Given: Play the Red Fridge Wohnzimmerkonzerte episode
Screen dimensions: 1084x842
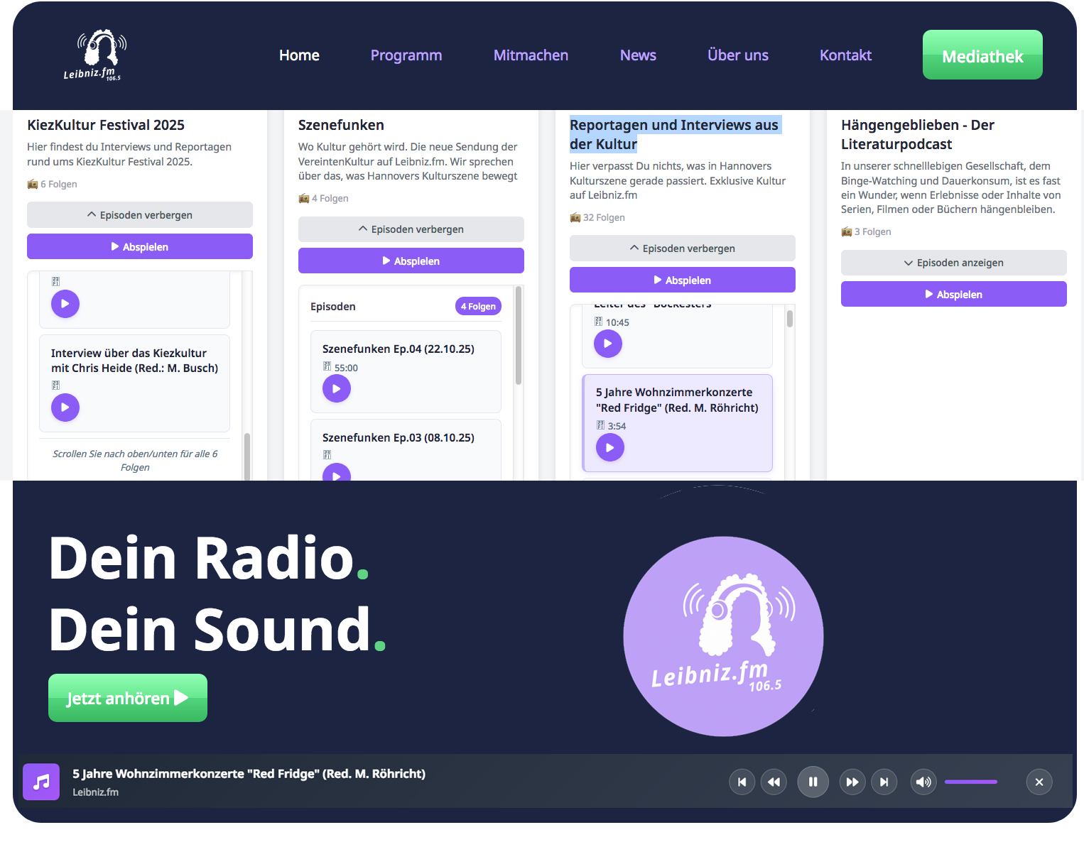Looking at the screenshot, I should (609, 447).
